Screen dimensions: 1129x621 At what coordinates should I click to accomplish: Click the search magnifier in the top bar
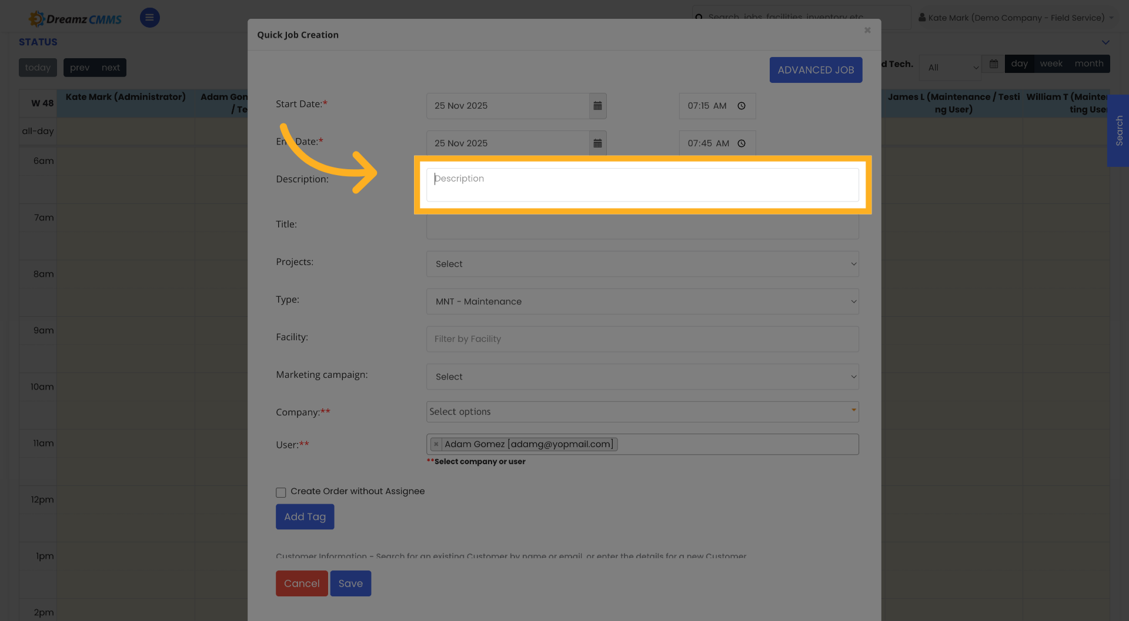click(x=699, y=18)
